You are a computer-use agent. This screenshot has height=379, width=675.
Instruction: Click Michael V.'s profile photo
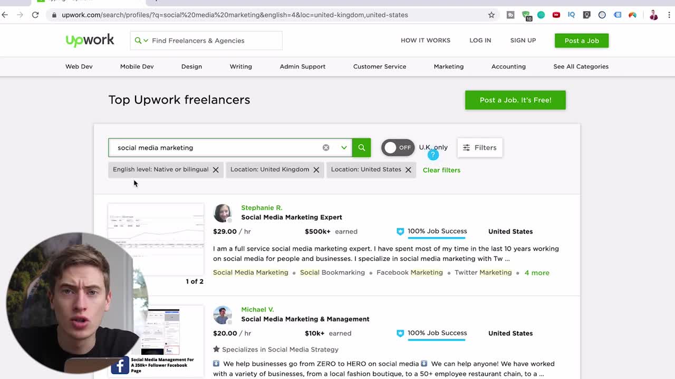(x=223, y=315)
